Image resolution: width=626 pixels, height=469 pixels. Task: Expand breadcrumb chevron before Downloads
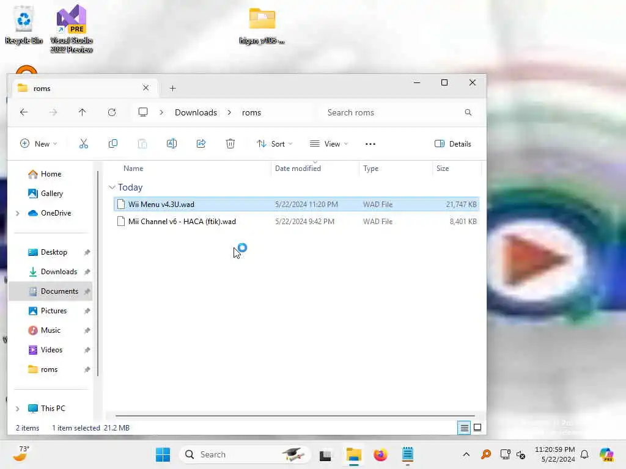coord(161,112)
